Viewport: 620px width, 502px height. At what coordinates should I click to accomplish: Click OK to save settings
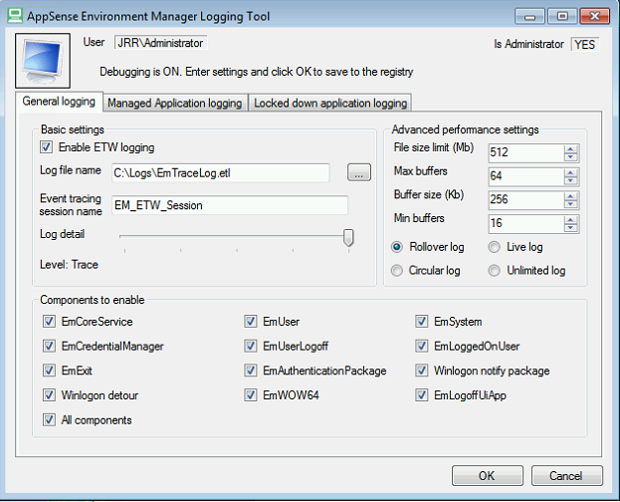coord(488,475)
